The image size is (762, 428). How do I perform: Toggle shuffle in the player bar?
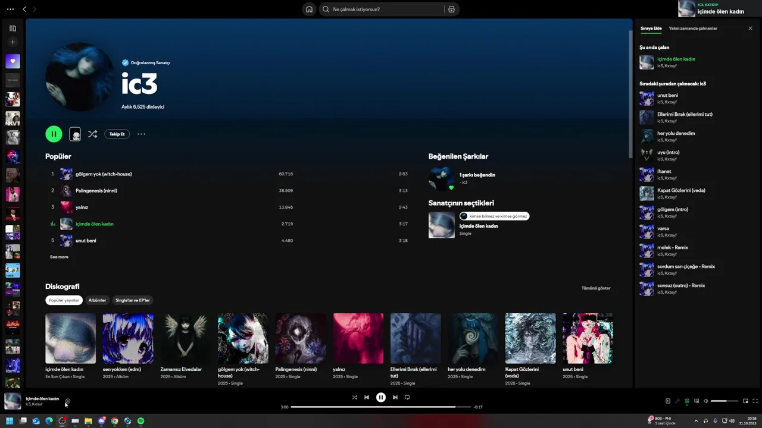[354, 397]
